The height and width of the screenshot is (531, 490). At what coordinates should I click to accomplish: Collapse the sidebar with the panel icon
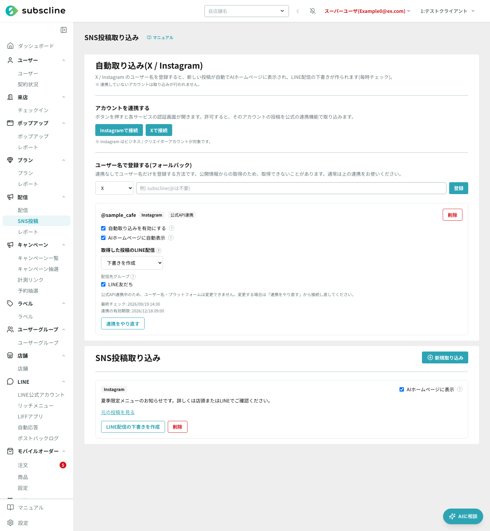click(64, 30)
